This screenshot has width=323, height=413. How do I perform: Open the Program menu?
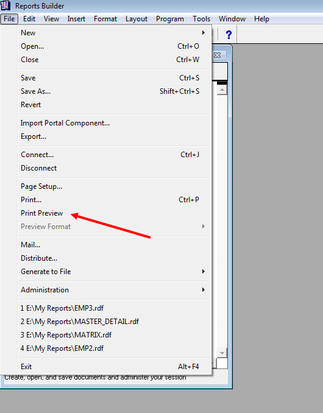[169, 19]
